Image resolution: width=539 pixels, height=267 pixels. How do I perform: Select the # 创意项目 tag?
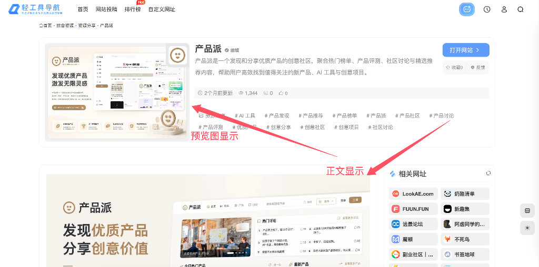pyautogui.click(x=346, y=127)
